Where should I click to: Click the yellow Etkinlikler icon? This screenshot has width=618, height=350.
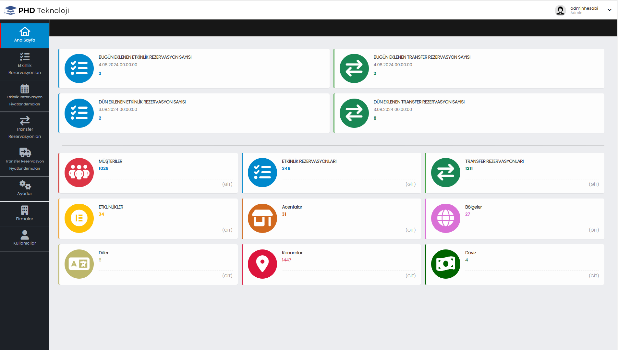79,218
